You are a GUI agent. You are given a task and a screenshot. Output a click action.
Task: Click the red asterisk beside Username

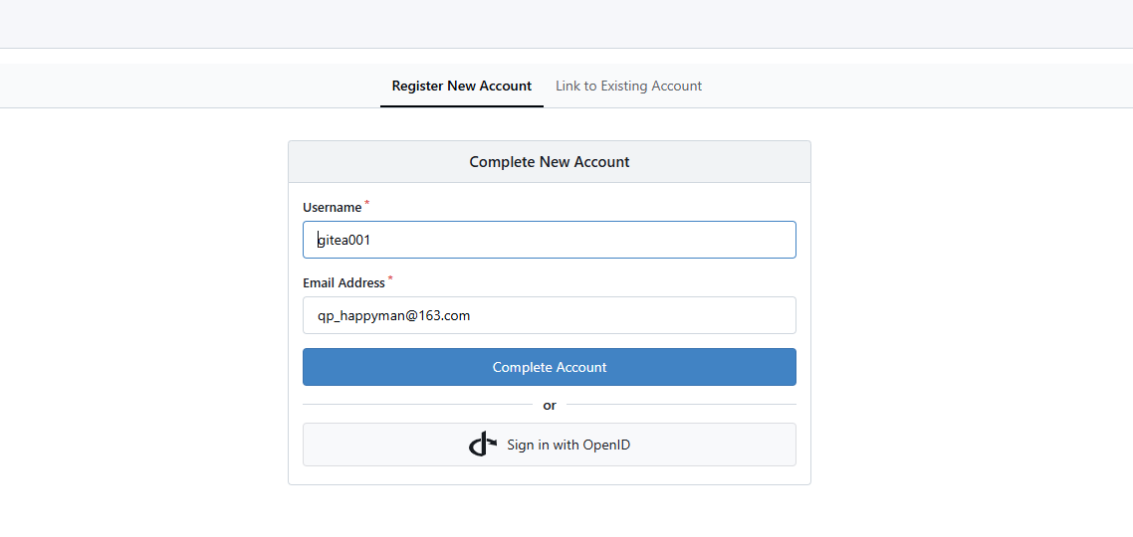(x=366, y=204)
